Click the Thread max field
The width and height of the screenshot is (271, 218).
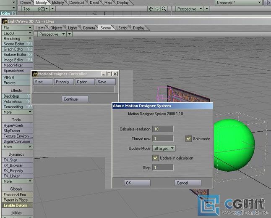click(x=163, y=139)
